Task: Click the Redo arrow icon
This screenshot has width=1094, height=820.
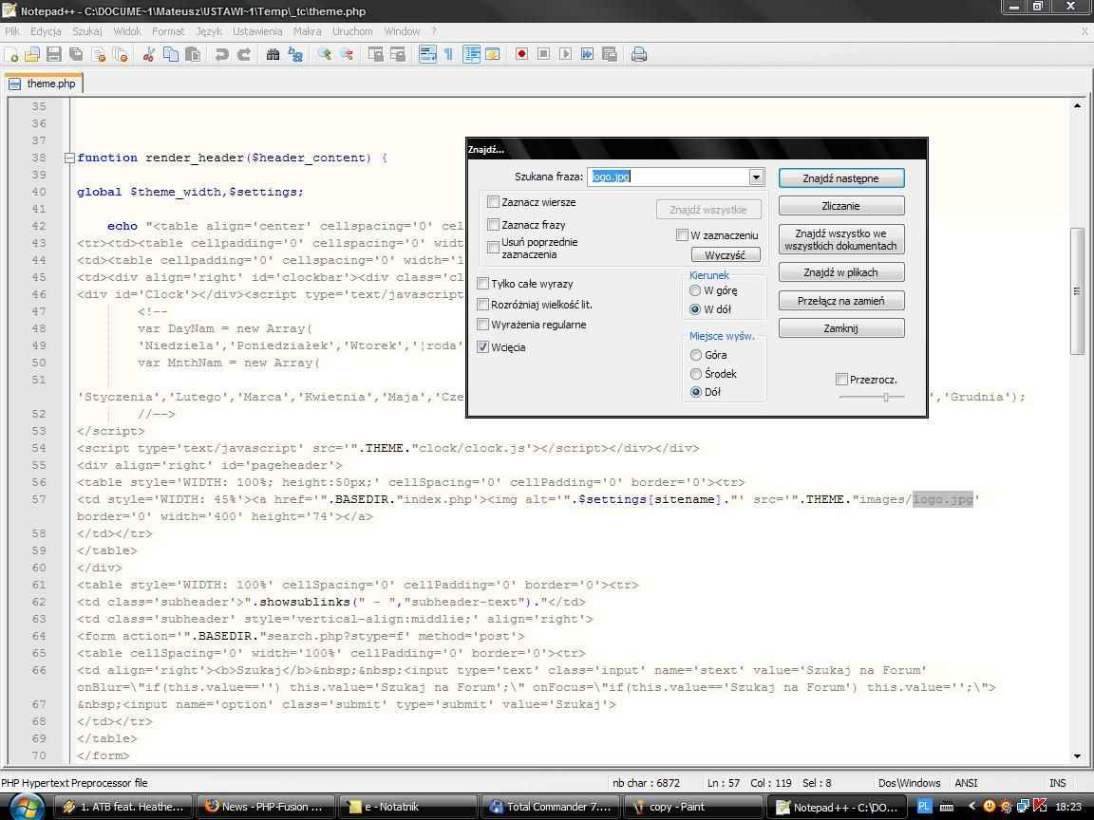Action: (x=243, y=54)
